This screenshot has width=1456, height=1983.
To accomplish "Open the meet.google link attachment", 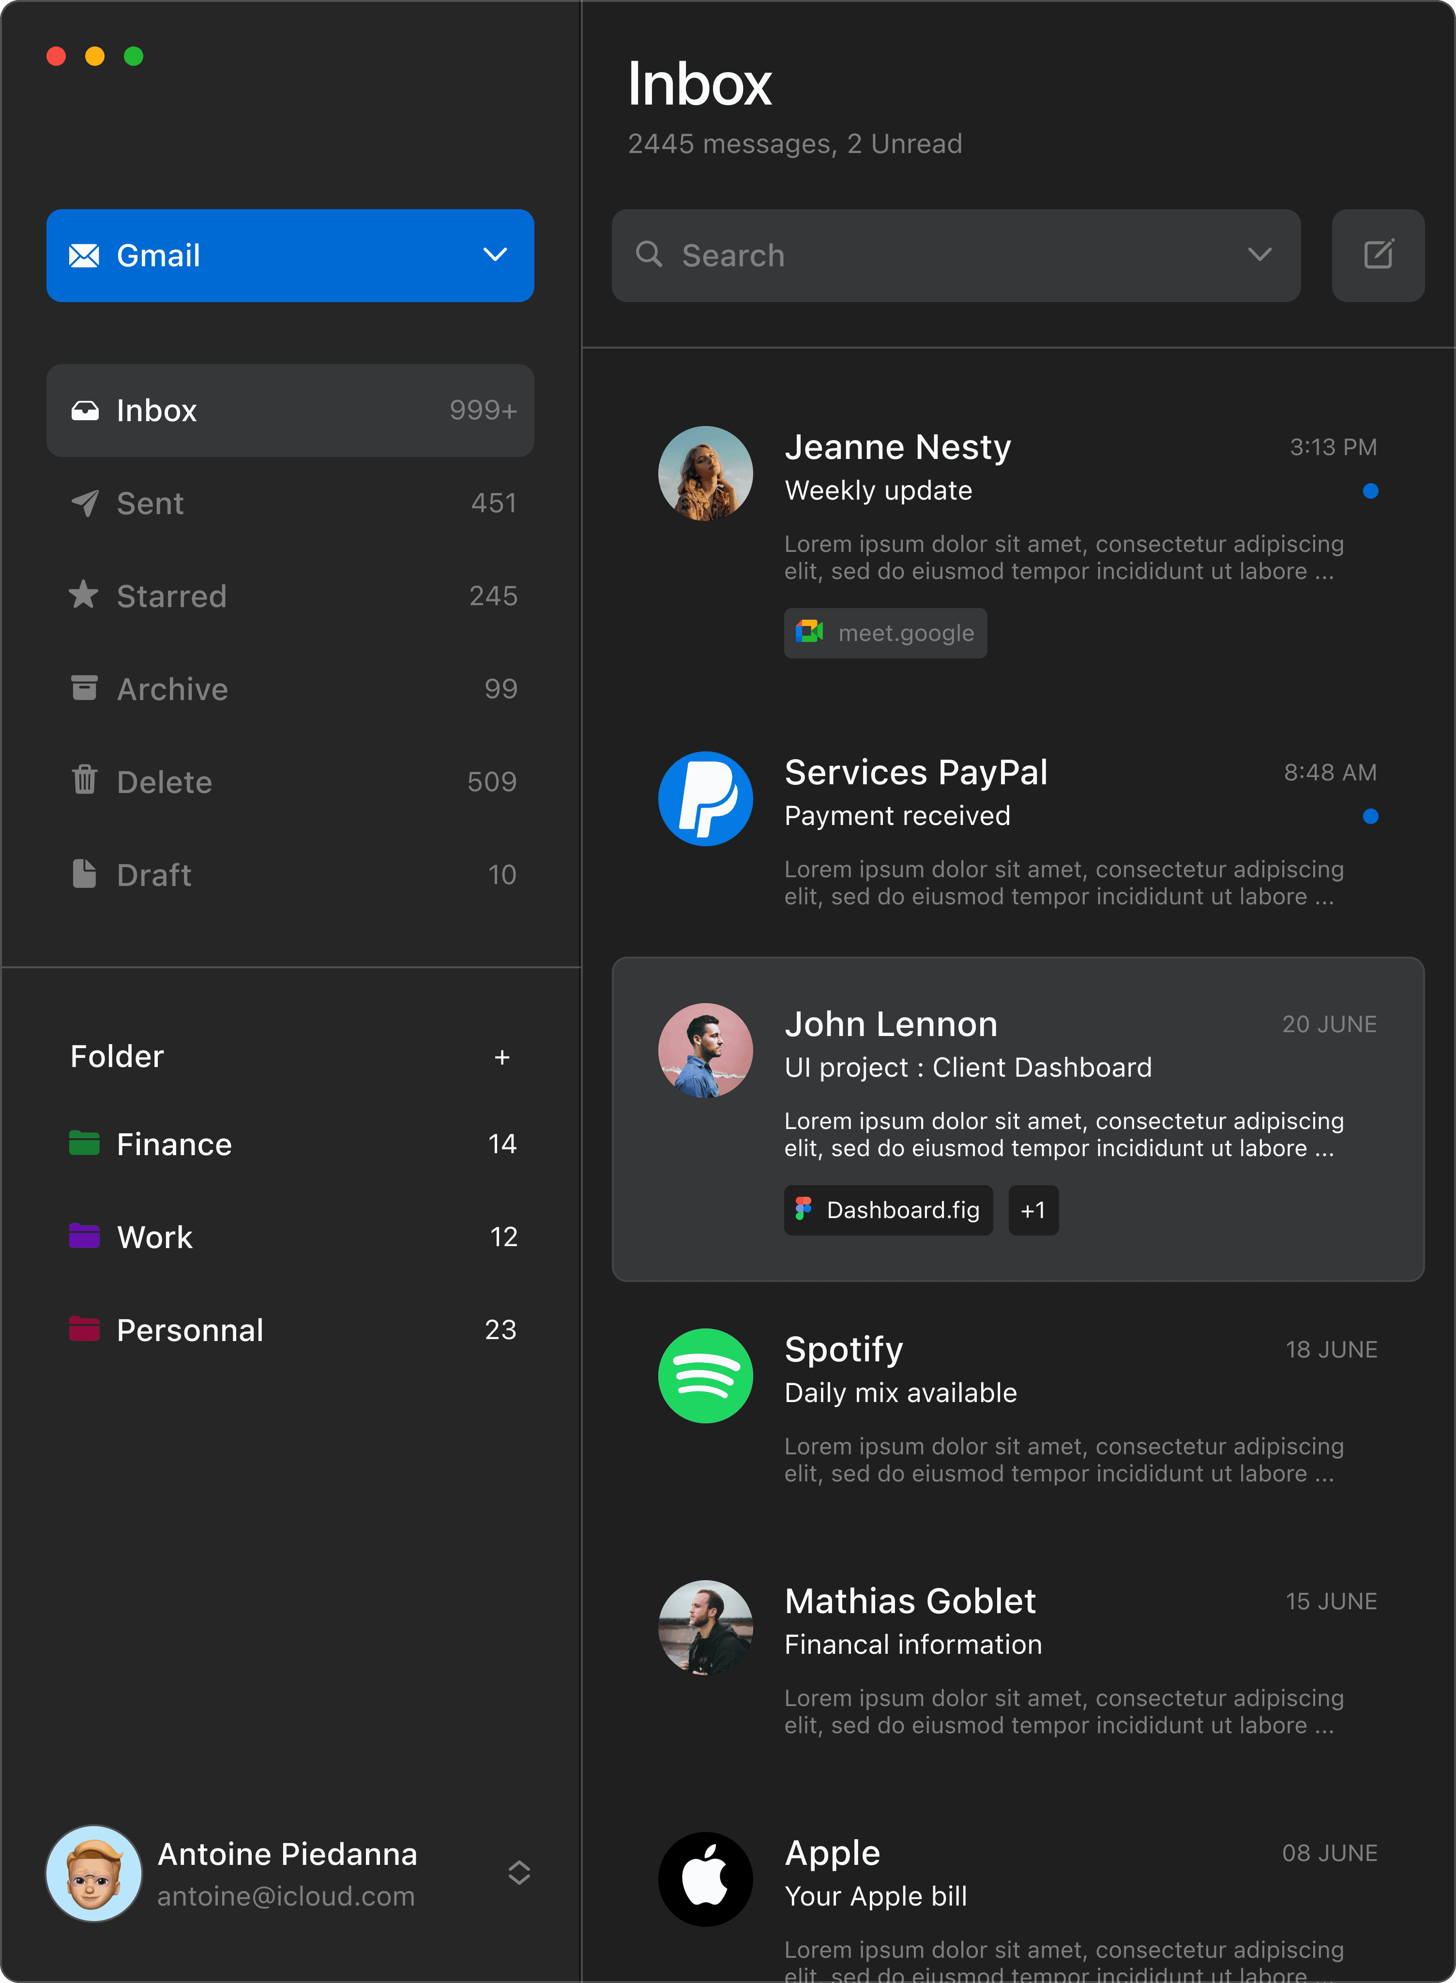I will coord(885,633).
